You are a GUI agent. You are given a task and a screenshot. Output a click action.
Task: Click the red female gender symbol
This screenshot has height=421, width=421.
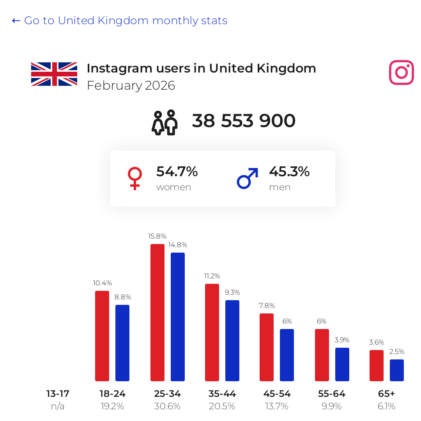tap(135, 179)
